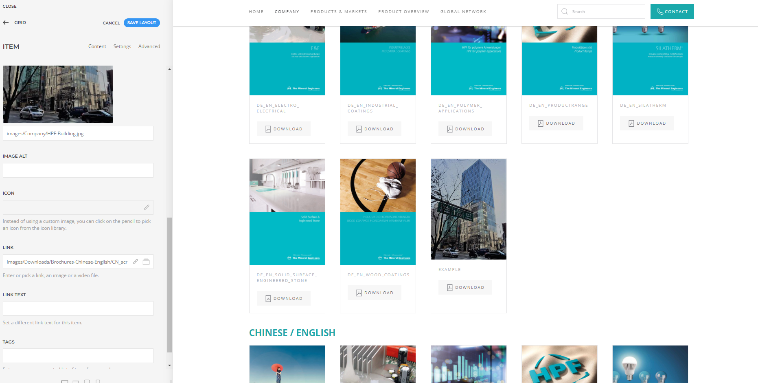Click the HPF-Building image preview thumbnail
The height and width of the screenshot is (383, 758).
tap(58, 94)
